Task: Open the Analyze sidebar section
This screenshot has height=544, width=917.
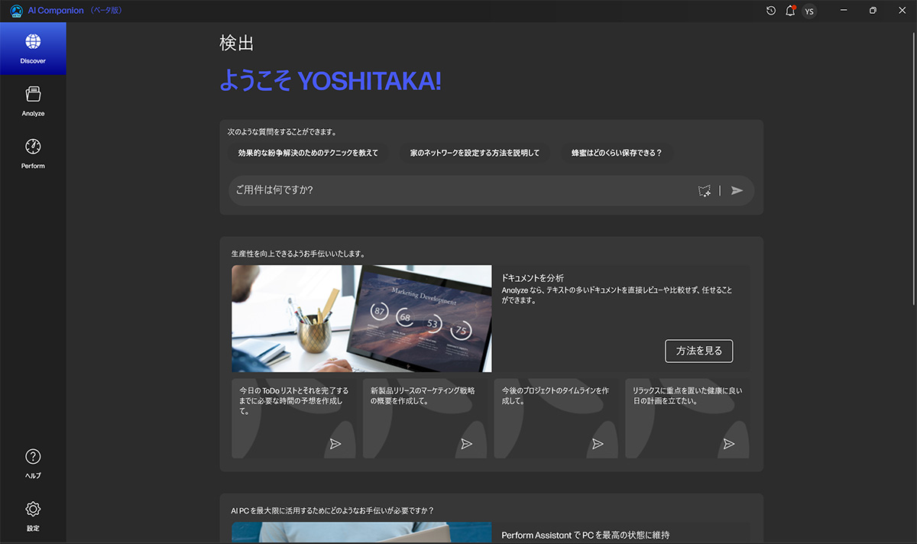Action: point(33,101)
